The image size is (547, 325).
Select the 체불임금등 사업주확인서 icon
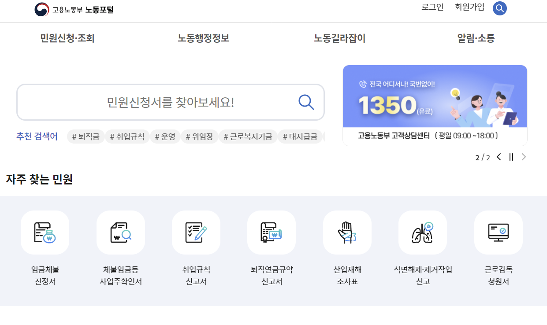point(120,233)
